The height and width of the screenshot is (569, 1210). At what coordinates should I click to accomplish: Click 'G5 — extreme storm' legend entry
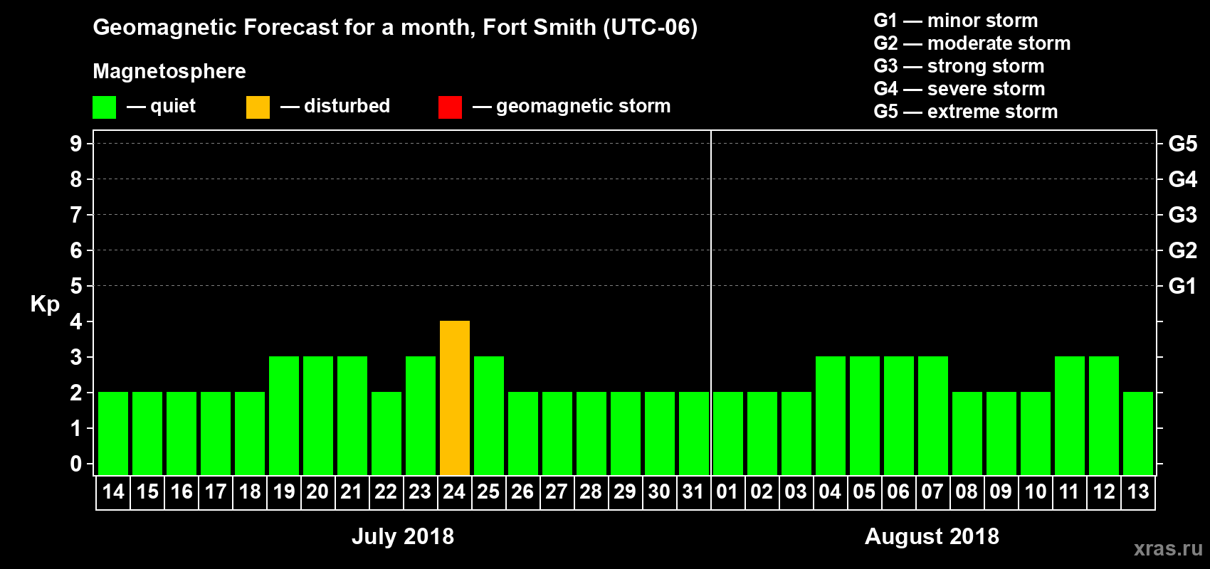coord(966,112)
